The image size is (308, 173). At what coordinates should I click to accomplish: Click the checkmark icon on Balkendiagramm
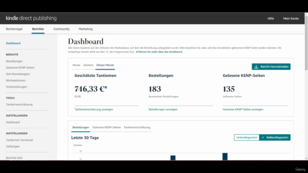[x=263, y=137]
